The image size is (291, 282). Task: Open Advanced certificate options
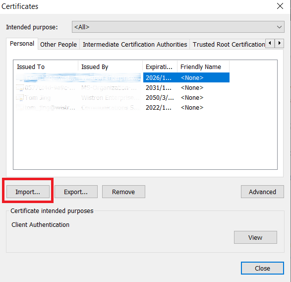[x=262, y=192]
